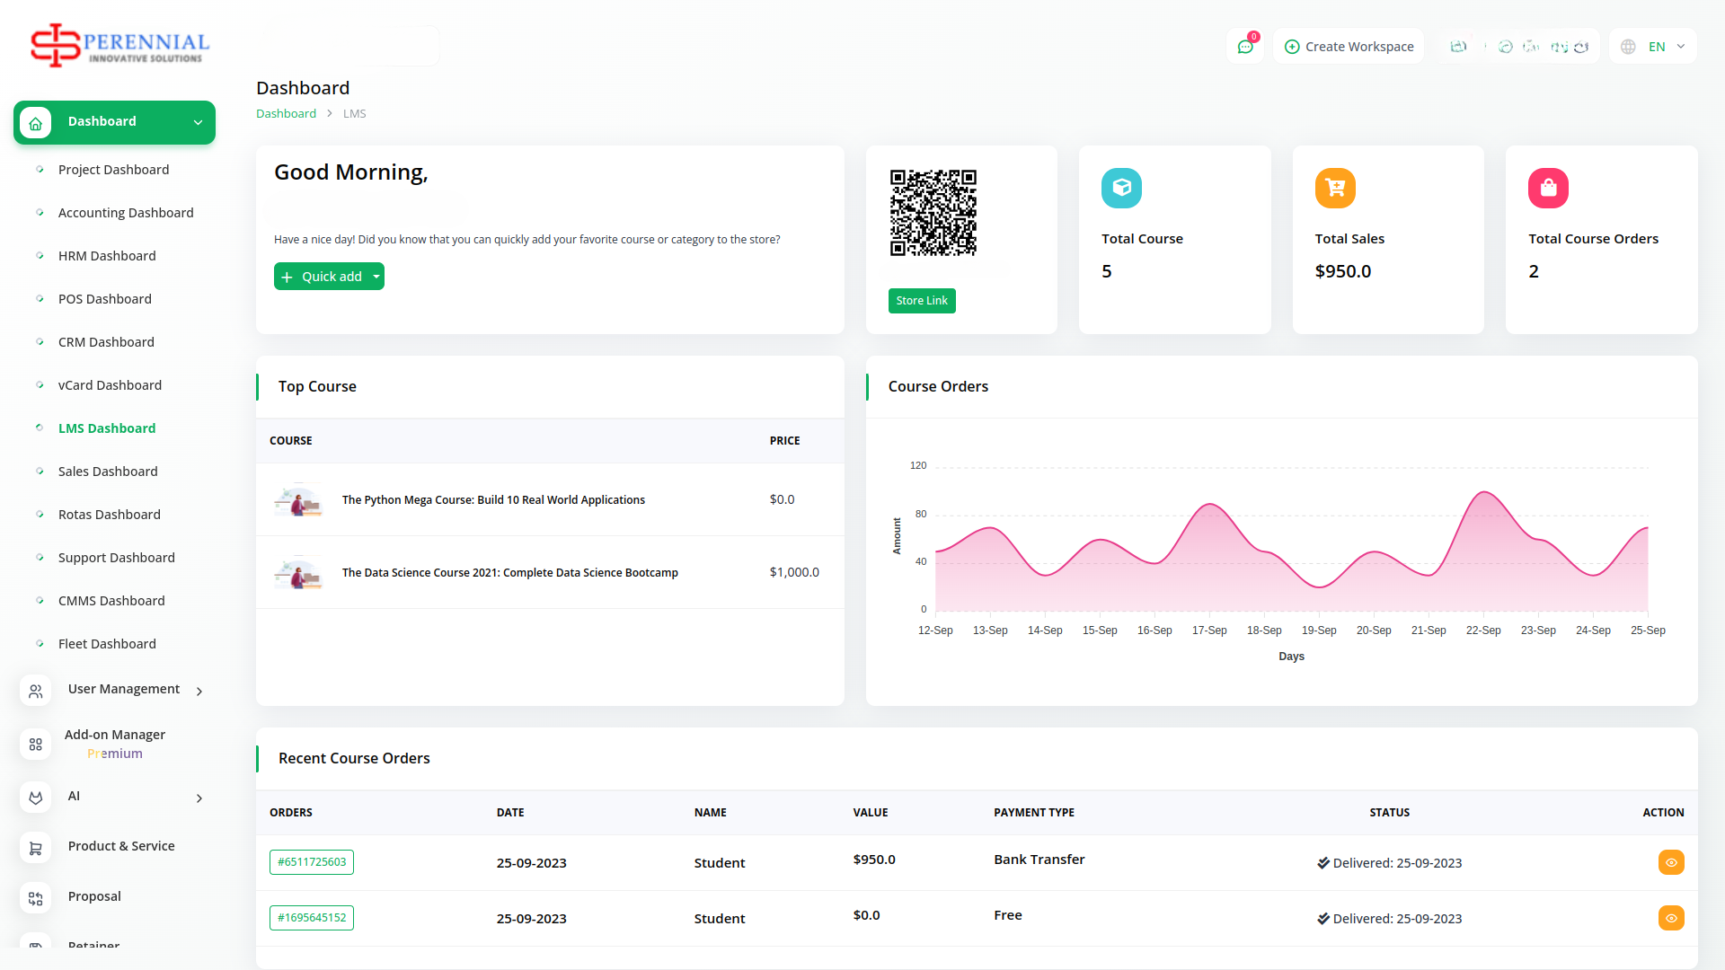The width and height of the screenshot is (1725, 970).
Task: Click the Store Link button
Action: pyautogui.click(x=922, y=301)
